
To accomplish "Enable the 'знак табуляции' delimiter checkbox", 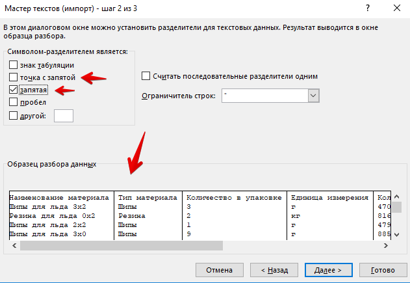I will click(x=14, y=65).
